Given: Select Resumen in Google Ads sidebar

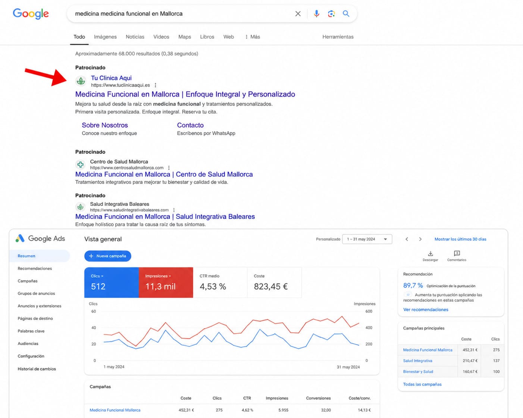Looking at the screenshot, I should 39,256.
